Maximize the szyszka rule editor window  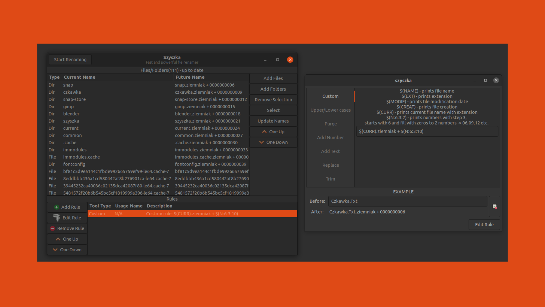[486, 81]
